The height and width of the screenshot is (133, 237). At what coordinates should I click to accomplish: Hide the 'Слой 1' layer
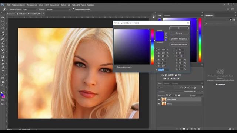(159, 104)
